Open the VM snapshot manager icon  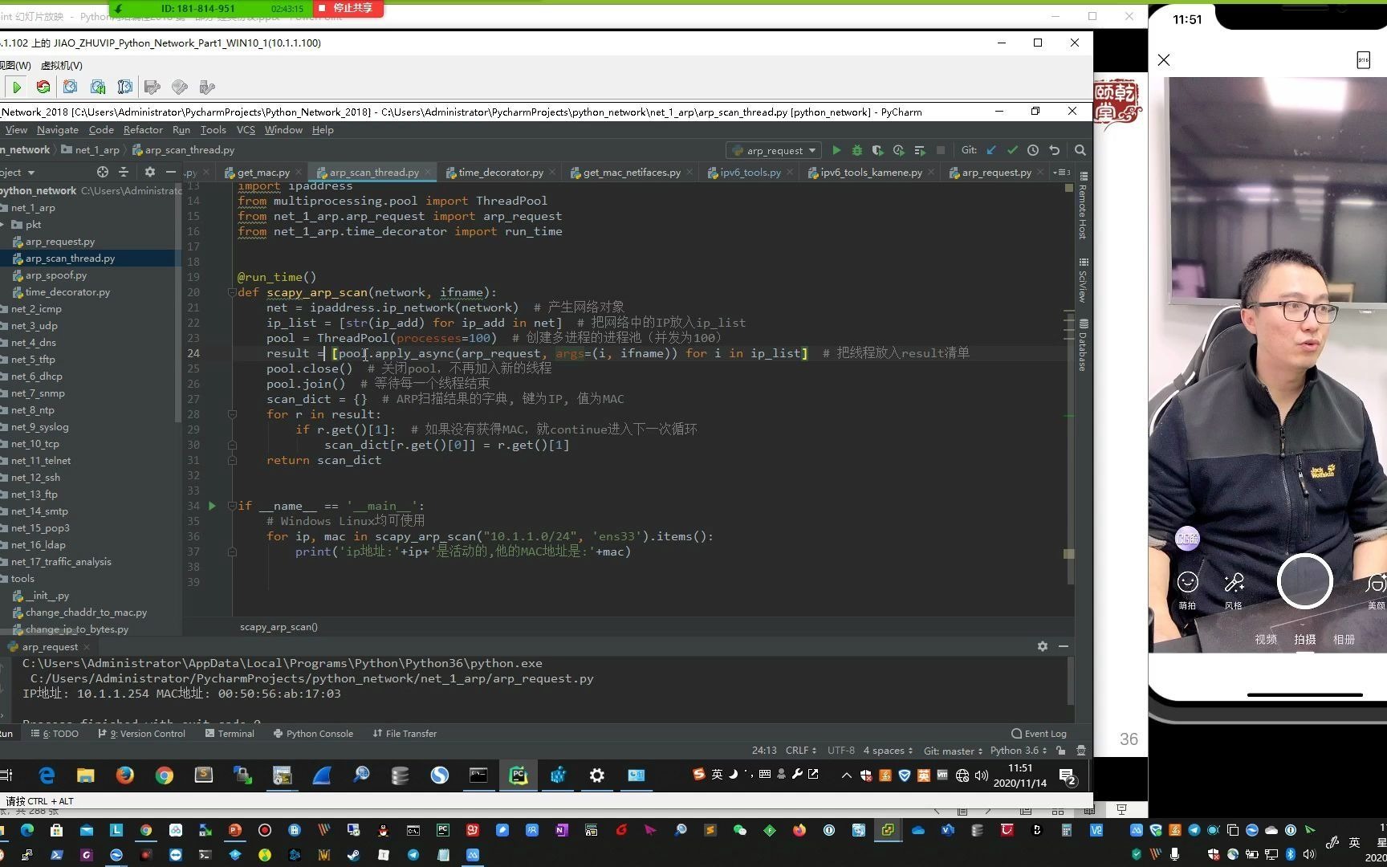[124, 87]
